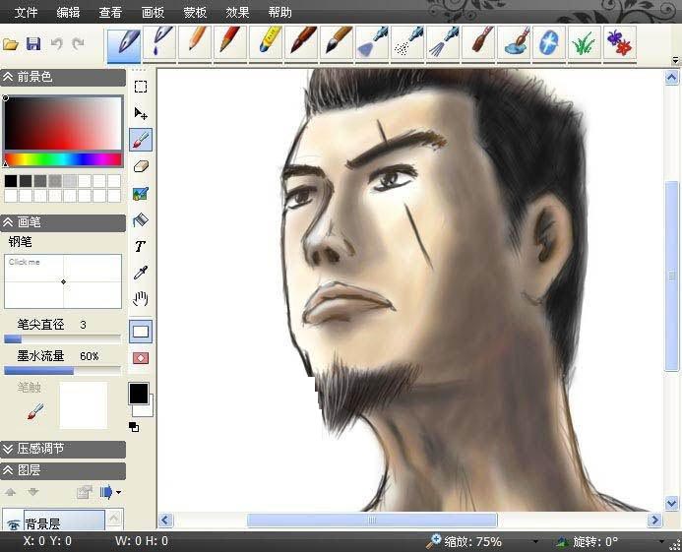Click the 墨水流量 ink flow slider
The height and width of the screenshot is (552, 682).
[x=63, y=371]
